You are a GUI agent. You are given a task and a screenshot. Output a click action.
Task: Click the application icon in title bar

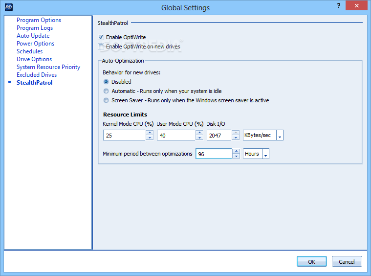[9, 7]
